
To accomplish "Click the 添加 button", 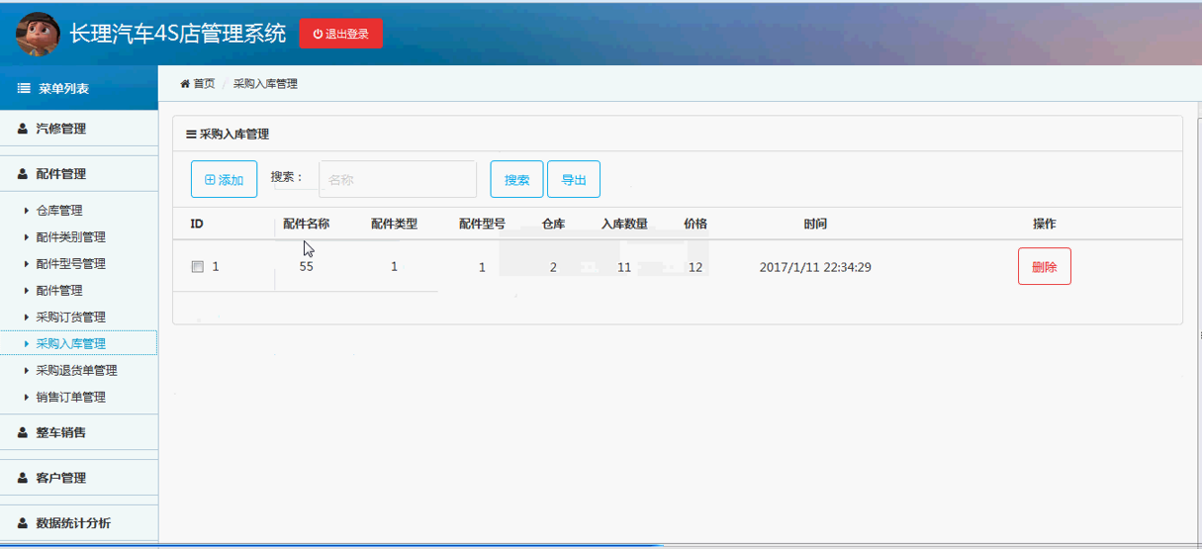I will 224,180.
